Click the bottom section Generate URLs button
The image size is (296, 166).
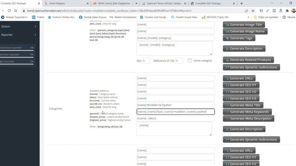[239, 150]
